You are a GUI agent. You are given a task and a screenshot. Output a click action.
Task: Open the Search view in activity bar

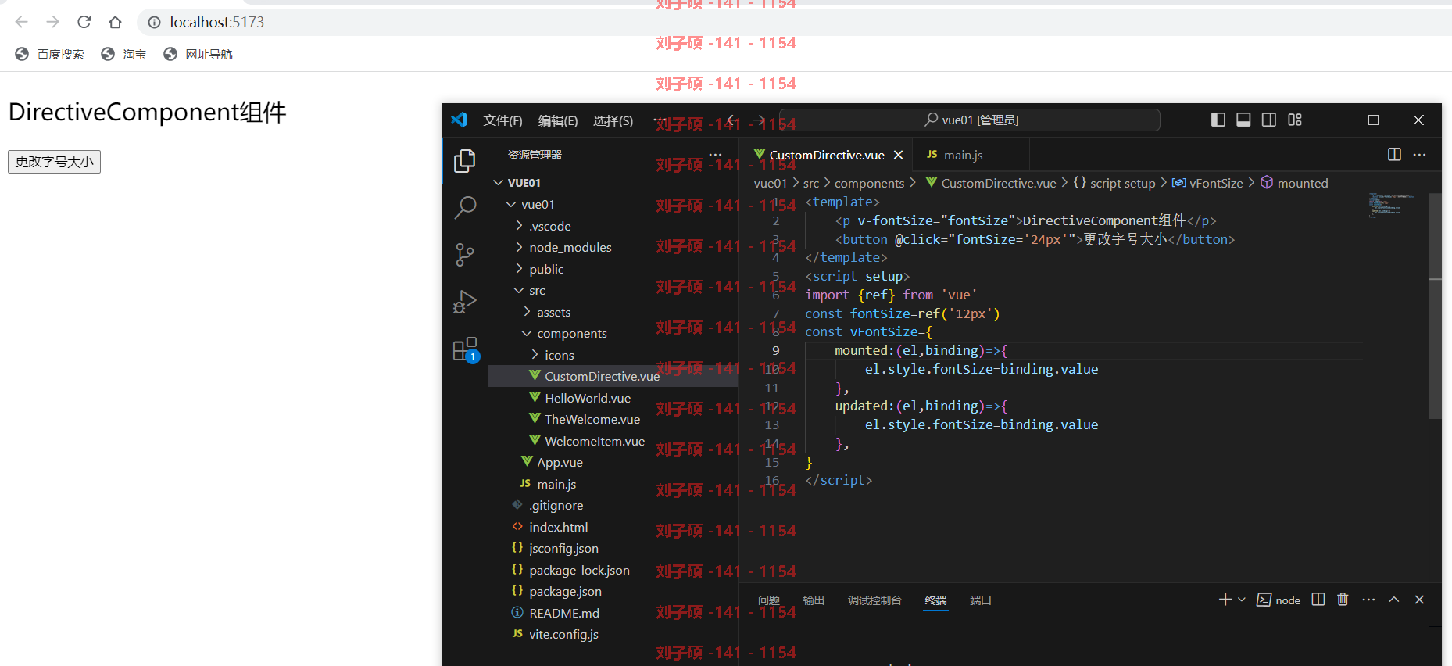point(465,207)
